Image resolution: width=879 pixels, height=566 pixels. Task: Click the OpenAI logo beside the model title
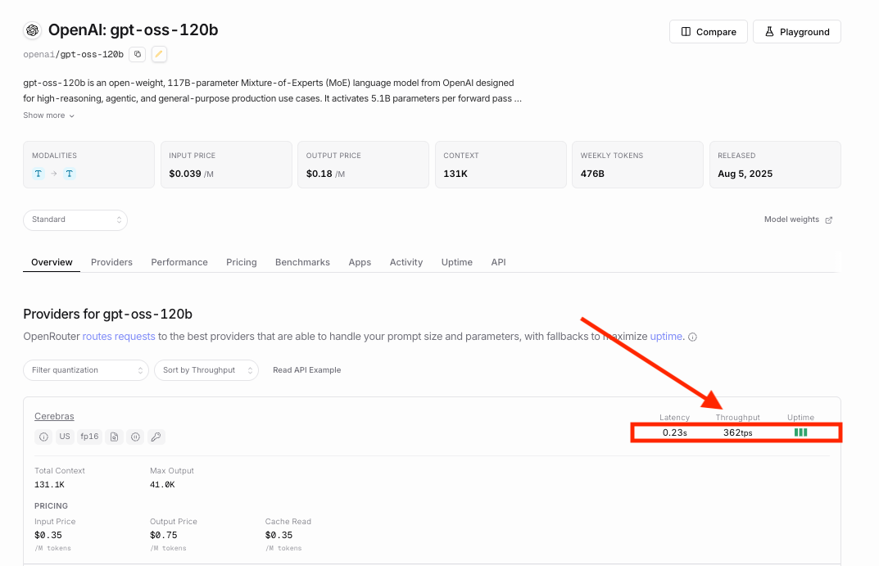coord(33,30)
